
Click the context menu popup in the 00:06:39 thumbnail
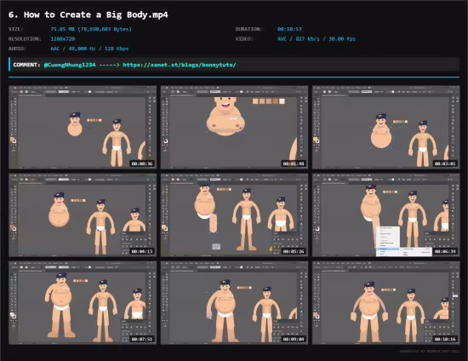pos(388,241)
